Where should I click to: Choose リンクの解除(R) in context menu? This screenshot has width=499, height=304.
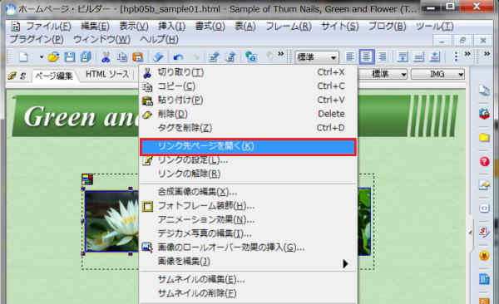[x=248, y=174]
